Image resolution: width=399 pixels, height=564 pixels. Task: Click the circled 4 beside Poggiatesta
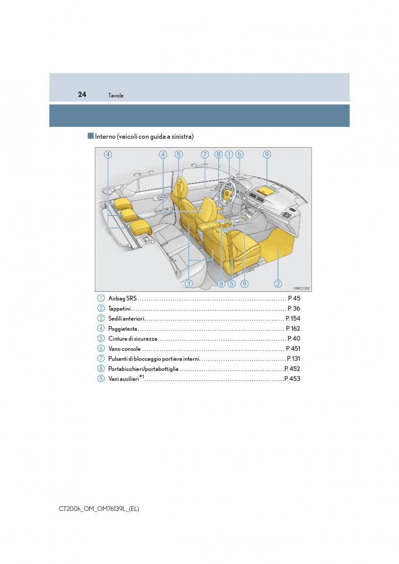click(x=101, y=329)
